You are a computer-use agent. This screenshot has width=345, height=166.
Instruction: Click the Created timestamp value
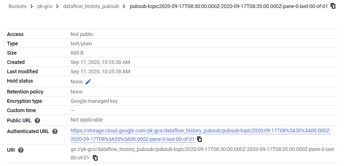[100, 62]
